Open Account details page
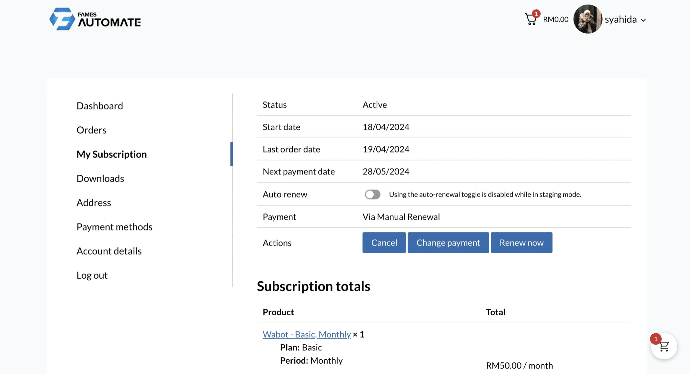690x374 pixels. click(x=109, y=251)
